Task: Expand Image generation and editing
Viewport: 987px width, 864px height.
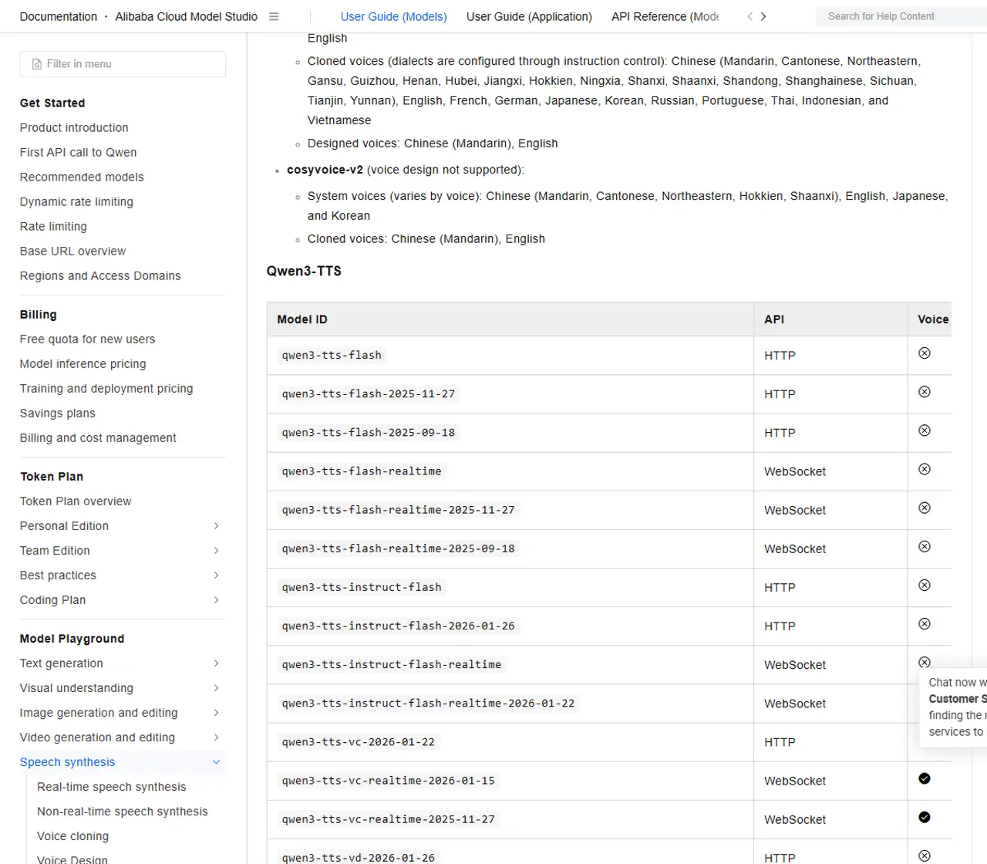Action: (217, 713)
